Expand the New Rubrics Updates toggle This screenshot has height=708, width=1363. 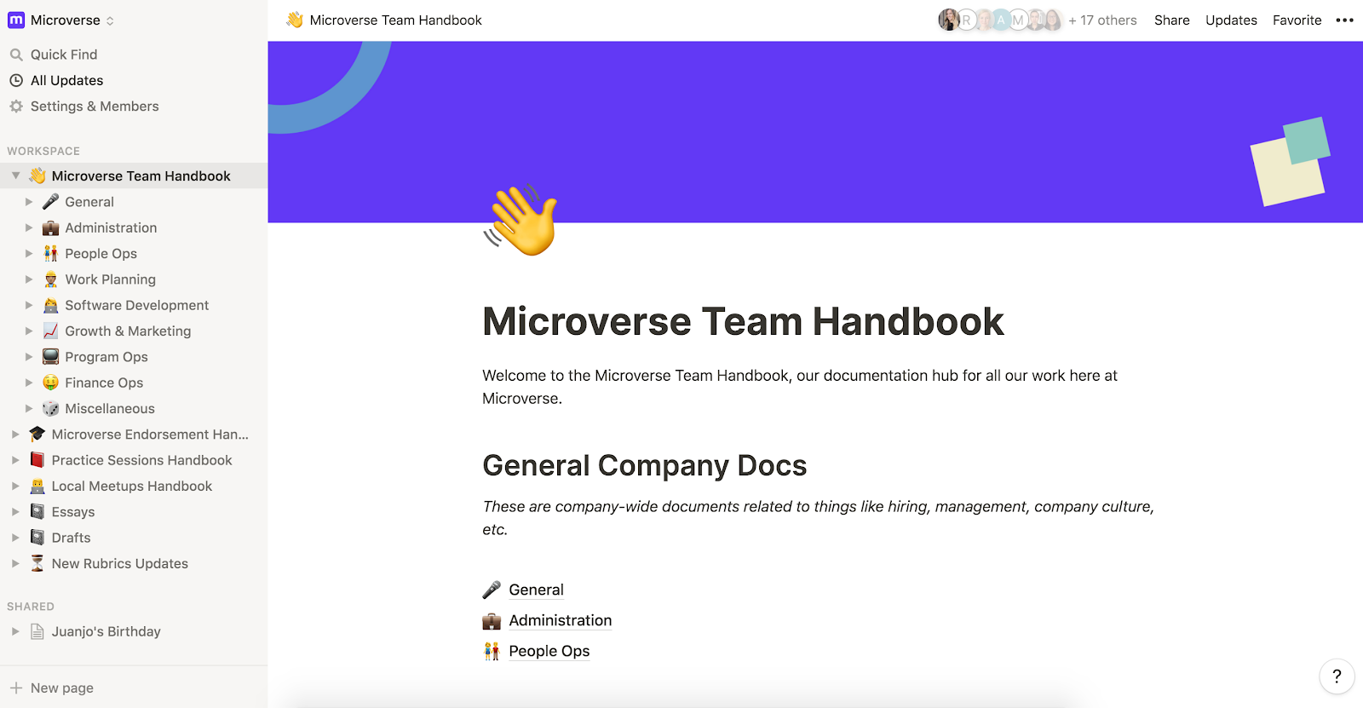[x=15, y=563]
